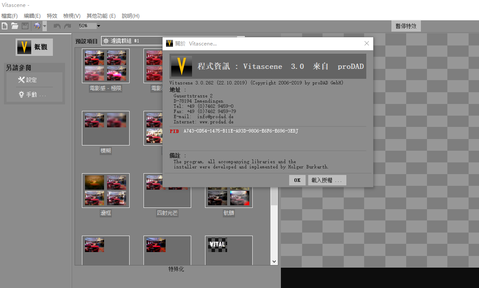This screenshot has width=479, height=288.
Task: Open the 檢視(V) menu
Action: tap(72, 16)
